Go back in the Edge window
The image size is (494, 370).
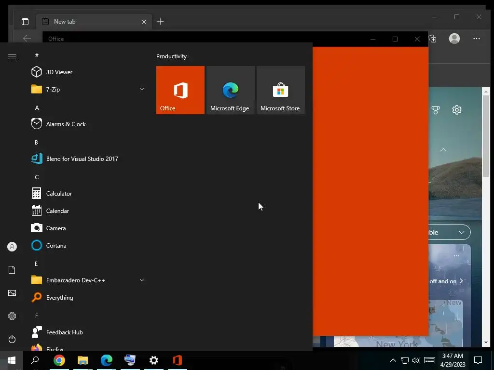(27, 39)
